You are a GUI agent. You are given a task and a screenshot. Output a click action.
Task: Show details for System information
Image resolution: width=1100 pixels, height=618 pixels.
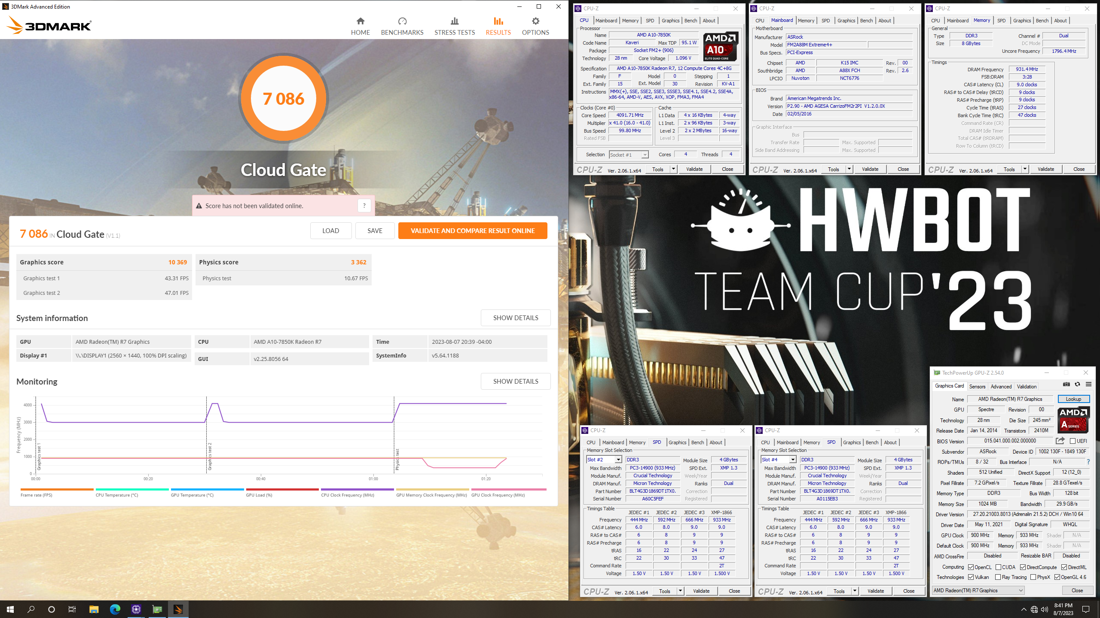click(x=516, y=318)
